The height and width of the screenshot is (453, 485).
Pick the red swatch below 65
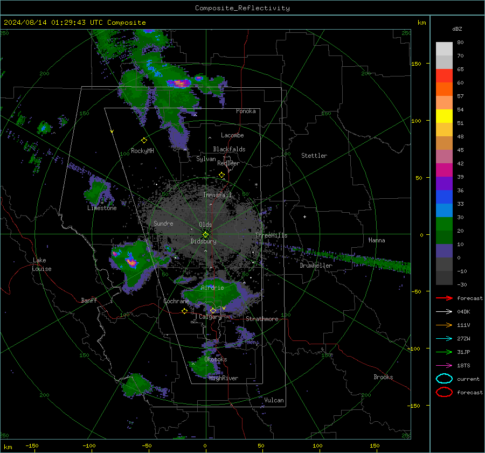[444, 76]
